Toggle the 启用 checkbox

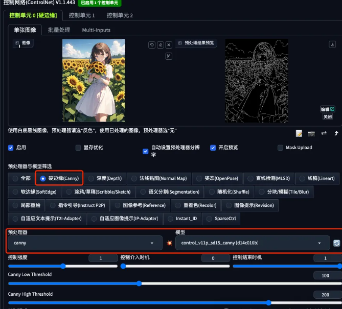[11, 148]
